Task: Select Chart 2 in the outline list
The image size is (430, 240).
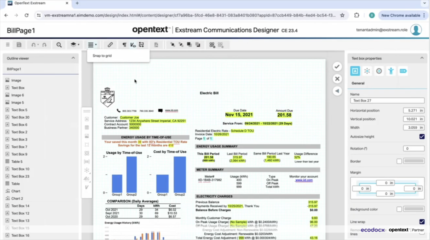Action: (x=17, y=198)
